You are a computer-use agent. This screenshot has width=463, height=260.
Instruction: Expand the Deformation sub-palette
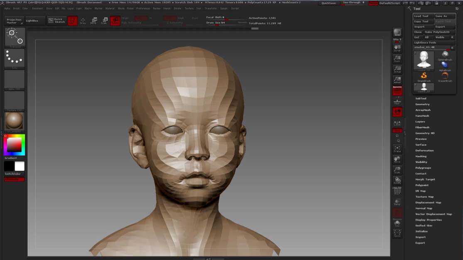[424, 151]
